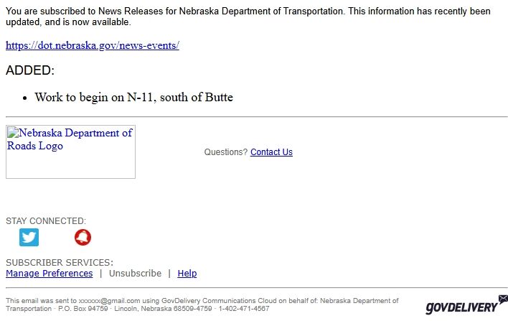This screenshot has width=508, height=321.
Task: Click the Unsubscribe text
Action: 135,274
